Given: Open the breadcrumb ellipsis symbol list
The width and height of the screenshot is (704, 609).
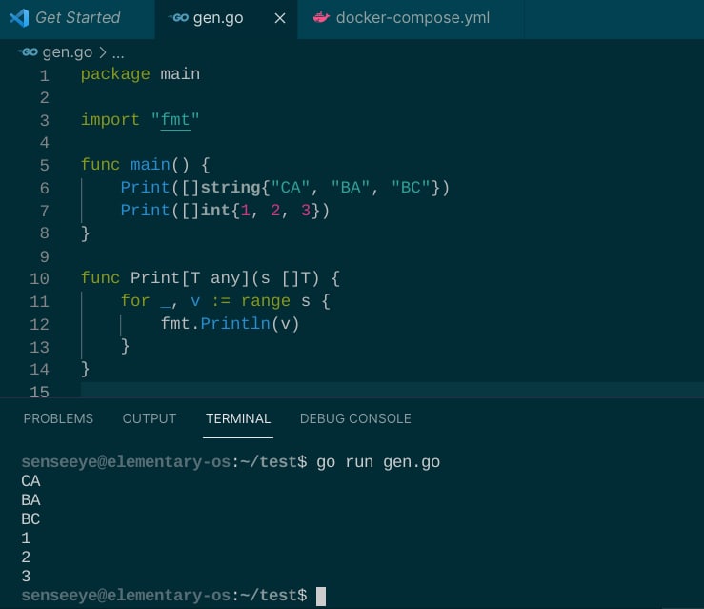Looking at the screenshot, I should [118, 54].
